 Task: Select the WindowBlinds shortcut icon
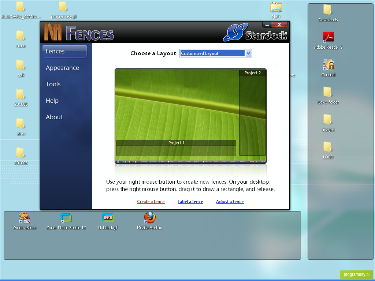(25, 218)
